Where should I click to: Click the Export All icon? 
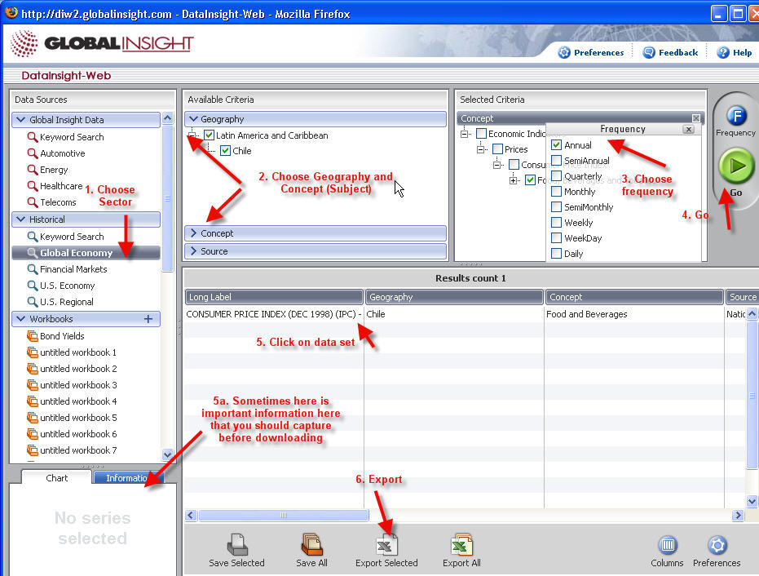(461, 545)
